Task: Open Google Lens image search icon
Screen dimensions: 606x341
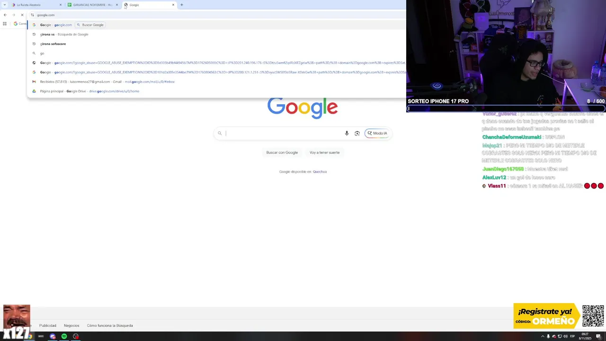Action: pyautogui.click(x=357, y=133)
